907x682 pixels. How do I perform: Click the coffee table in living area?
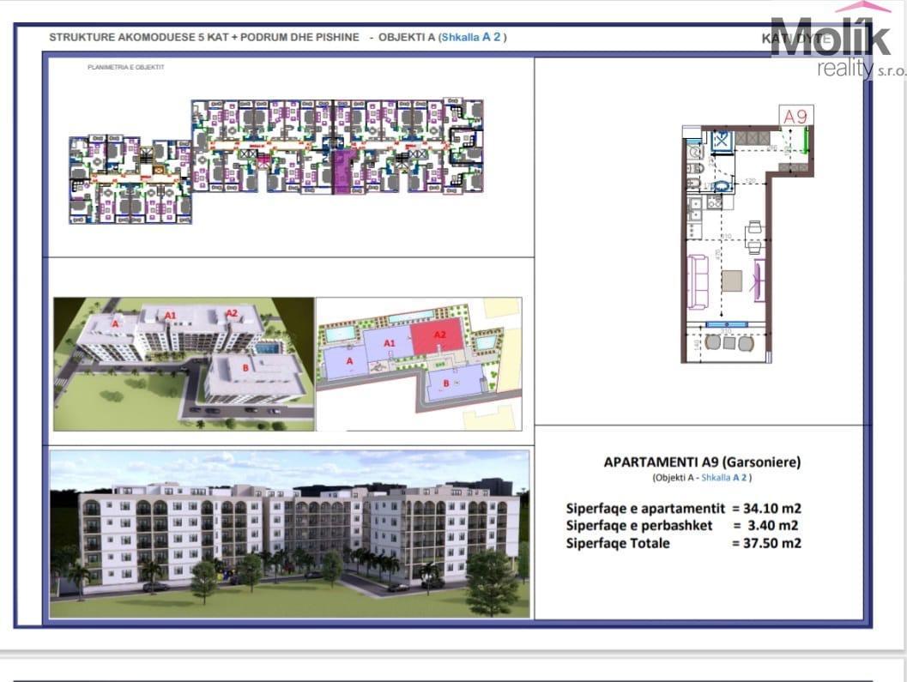pyautogui.click(x=732, y=281)
